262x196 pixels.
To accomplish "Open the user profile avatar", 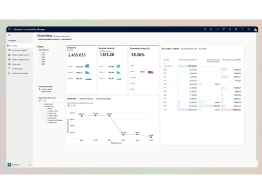I will pyautogui.click(x=255, y=29).
